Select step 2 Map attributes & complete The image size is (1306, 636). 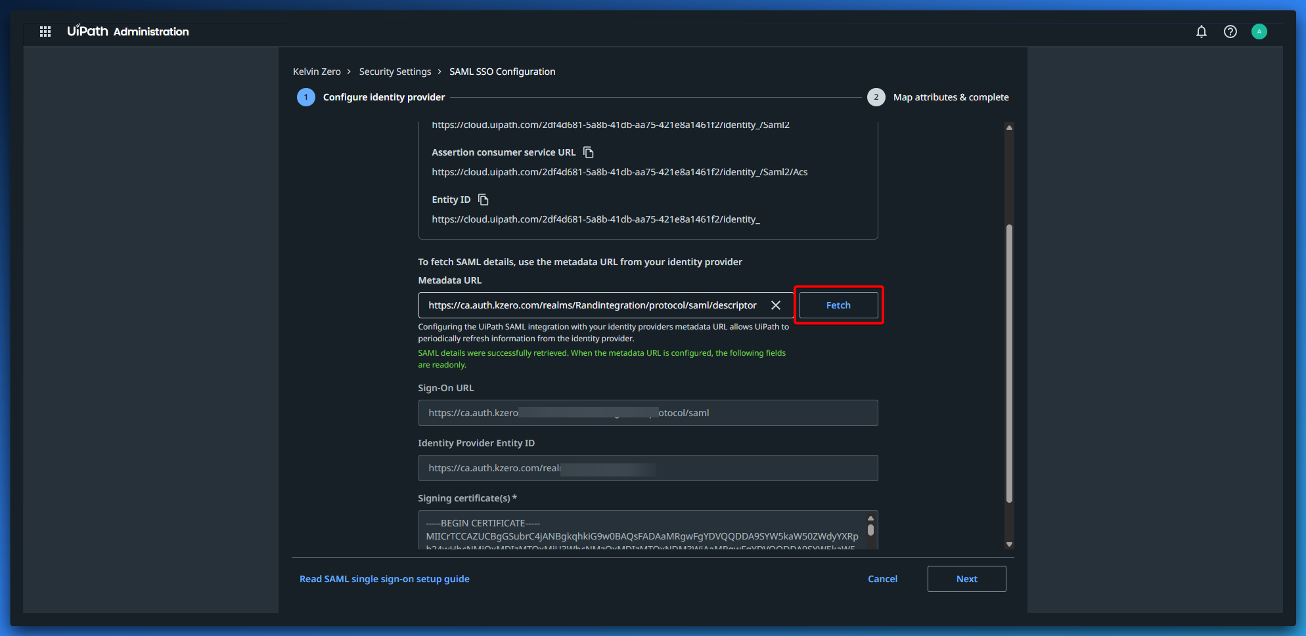coord(938,97)
